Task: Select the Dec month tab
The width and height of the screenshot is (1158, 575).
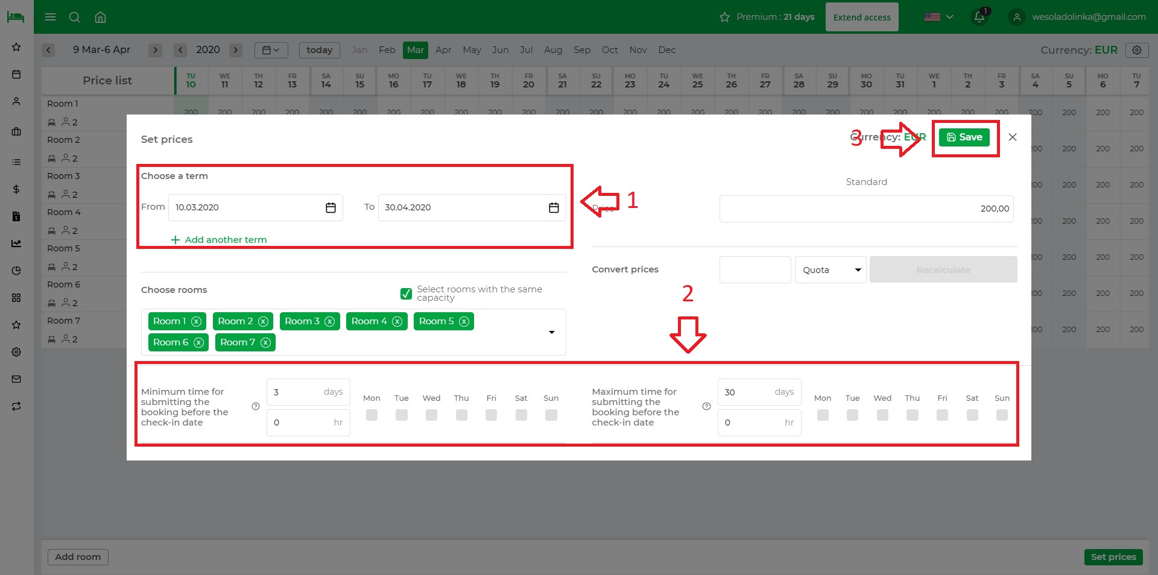Action: click(667, 50)
